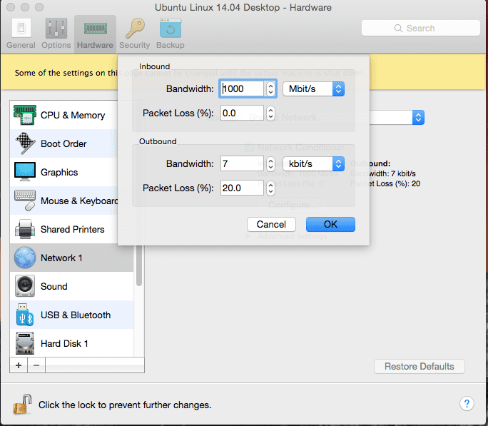Open the General settings icon
Image resolution: width=488 pixels, height=426 pixels.
(x=21, y=28)
